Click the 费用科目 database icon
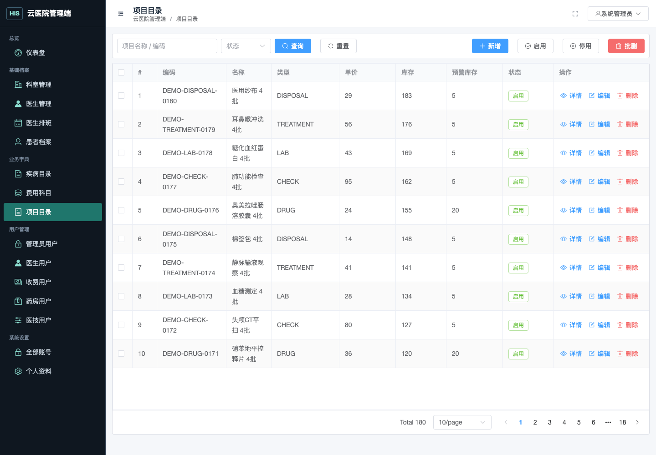The width and height of the screenshot is (656, 455). pos(18,193)
